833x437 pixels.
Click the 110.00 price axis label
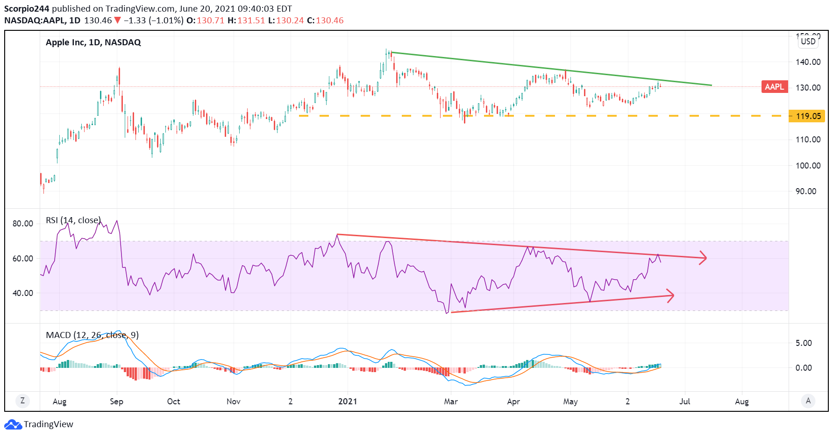(x=808, y=140)
